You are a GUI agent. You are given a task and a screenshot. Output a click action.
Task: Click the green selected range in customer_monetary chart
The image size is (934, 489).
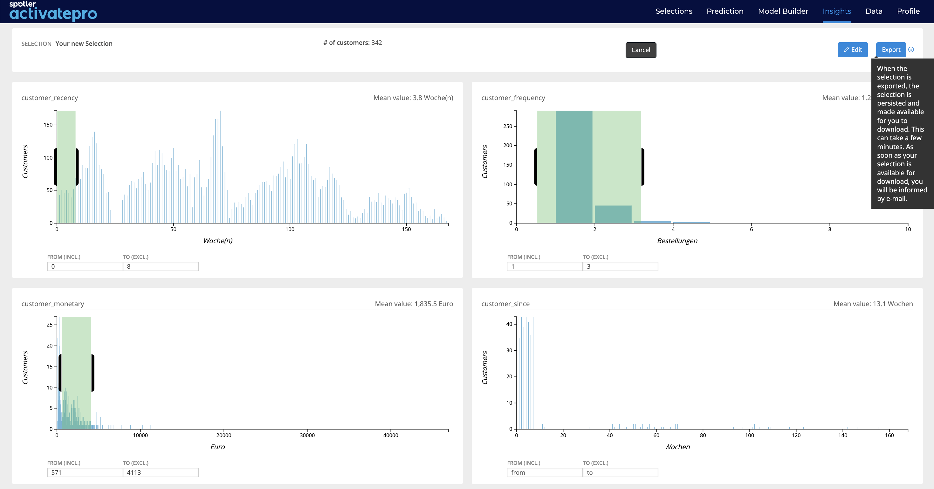point(77,373)
